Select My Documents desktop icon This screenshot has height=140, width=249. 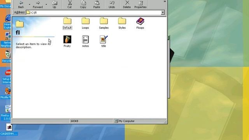tap(5, 4)
